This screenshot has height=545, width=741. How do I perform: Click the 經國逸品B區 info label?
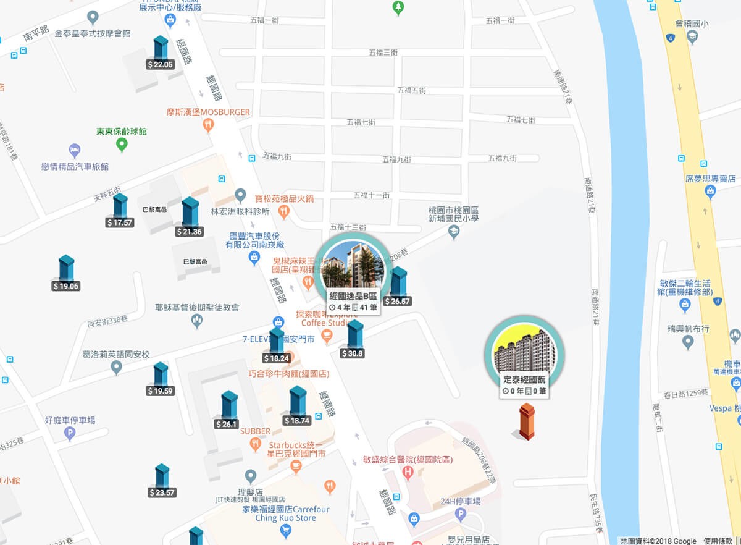point(353,302)
